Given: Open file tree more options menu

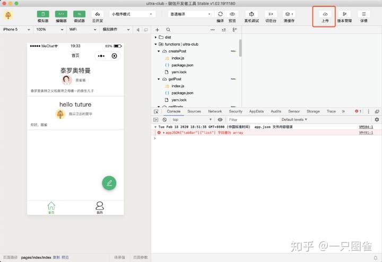Looking at the screenshot, I should [212, 30].
